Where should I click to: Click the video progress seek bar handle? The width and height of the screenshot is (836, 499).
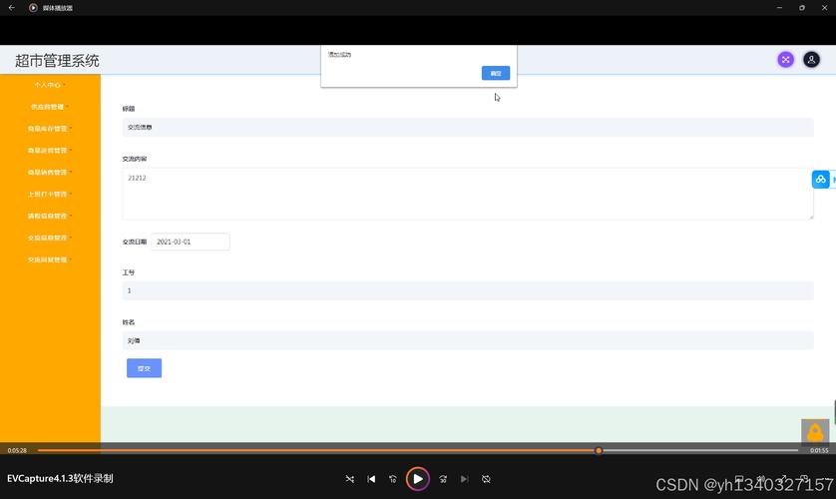point(599,450)
